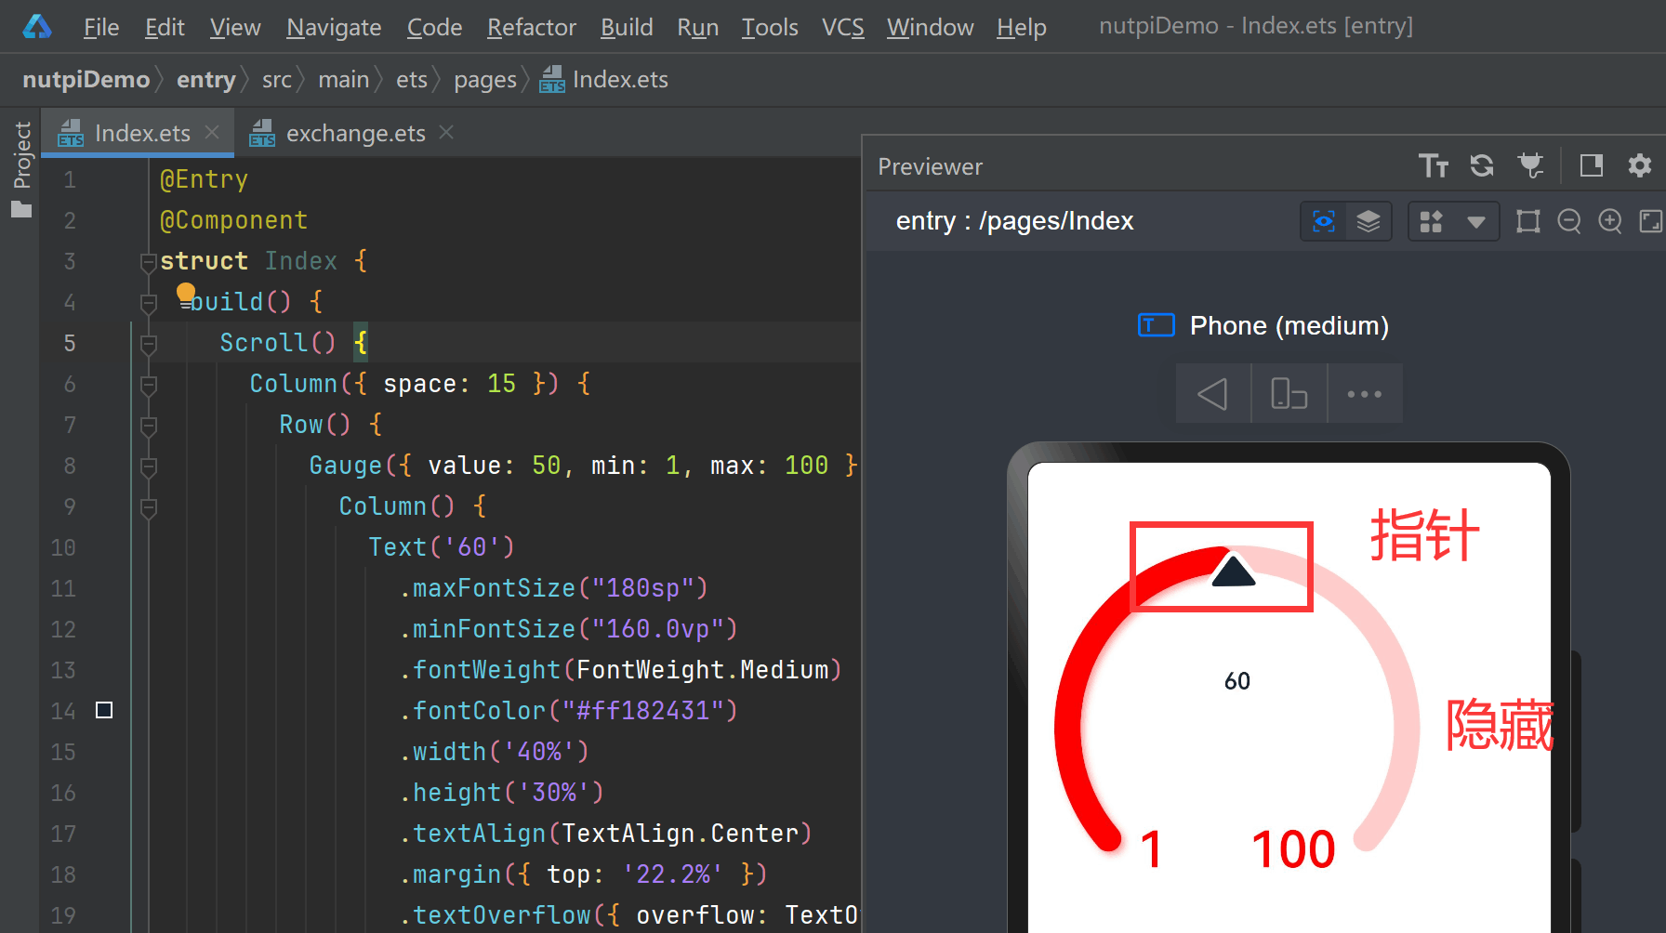
Task: Open the Edit menu
Action: 165,27
